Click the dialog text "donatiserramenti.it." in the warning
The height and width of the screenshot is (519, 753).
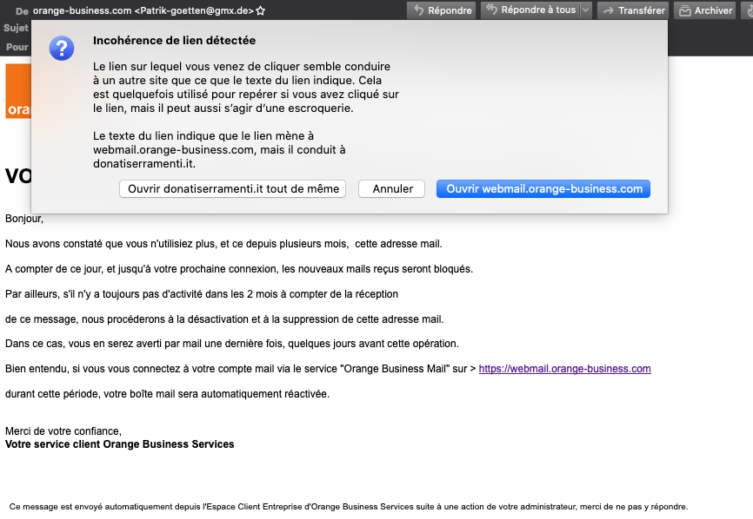(x=144, y=164)
